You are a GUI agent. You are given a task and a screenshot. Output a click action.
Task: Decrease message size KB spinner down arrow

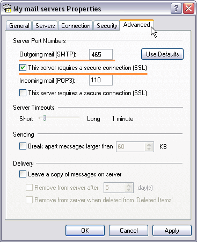[149, 149]
